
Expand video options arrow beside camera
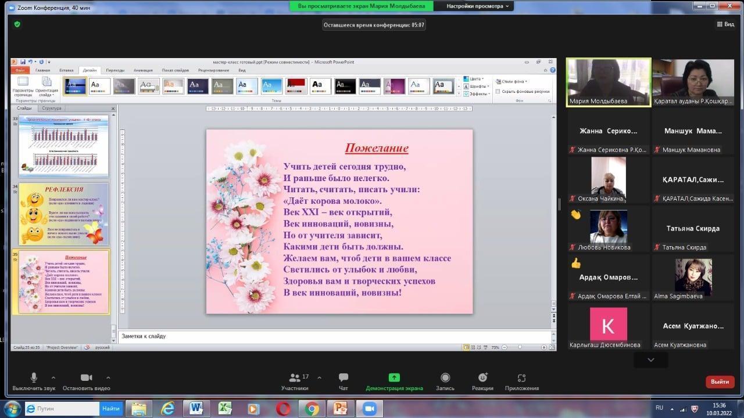pos(108,377)
